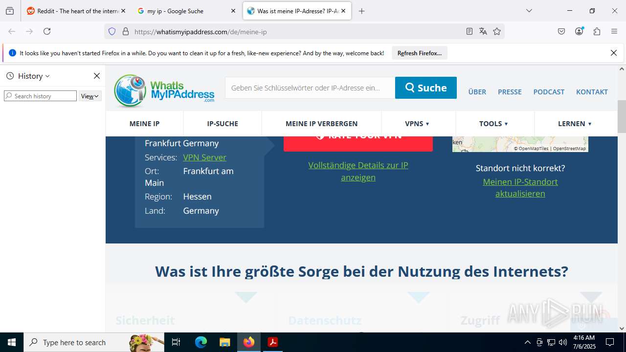Click Refresh Firefox button
626x352 pixels.
pos(420,53)
